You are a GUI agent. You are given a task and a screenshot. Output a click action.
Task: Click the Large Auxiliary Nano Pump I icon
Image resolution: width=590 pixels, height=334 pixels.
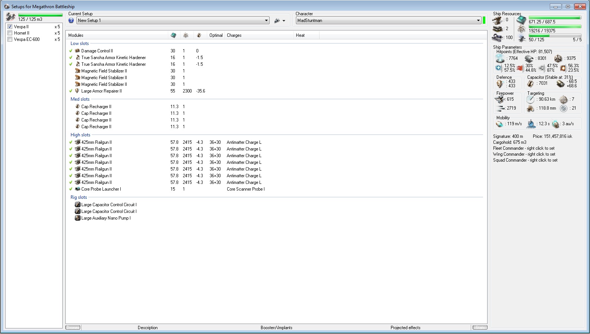coord(78,218)
